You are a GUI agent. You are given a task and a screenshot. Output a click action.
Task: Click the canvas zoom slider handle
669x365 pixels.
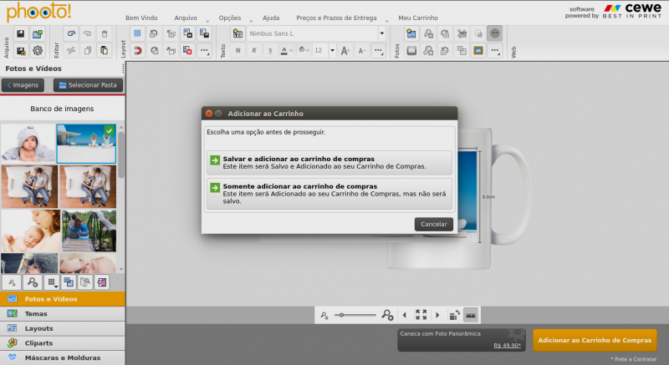[x=341, y=315]
